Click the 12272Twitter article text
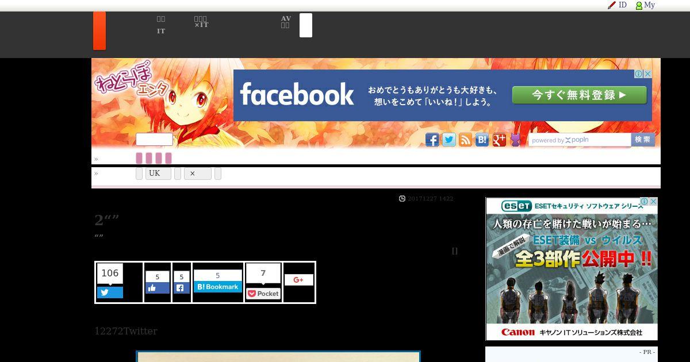 click(126, 331)
